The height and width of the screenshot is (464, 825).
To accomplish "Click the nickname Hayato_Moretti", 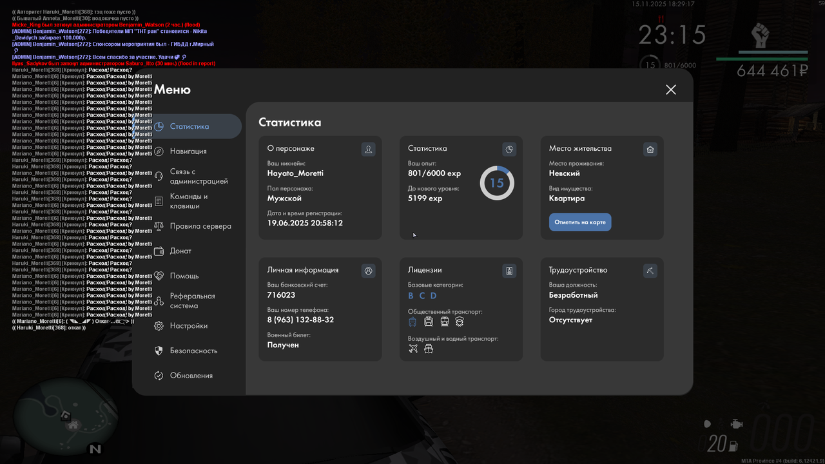I will pos(295,173).
